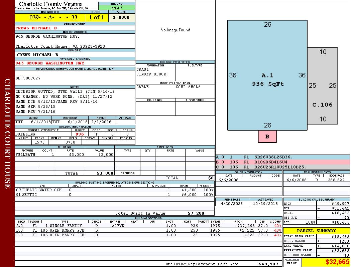The width and height of the screenshot is (351, 267).
Task: Click the '1 of 1' card indicator
Action: [97, 17]
